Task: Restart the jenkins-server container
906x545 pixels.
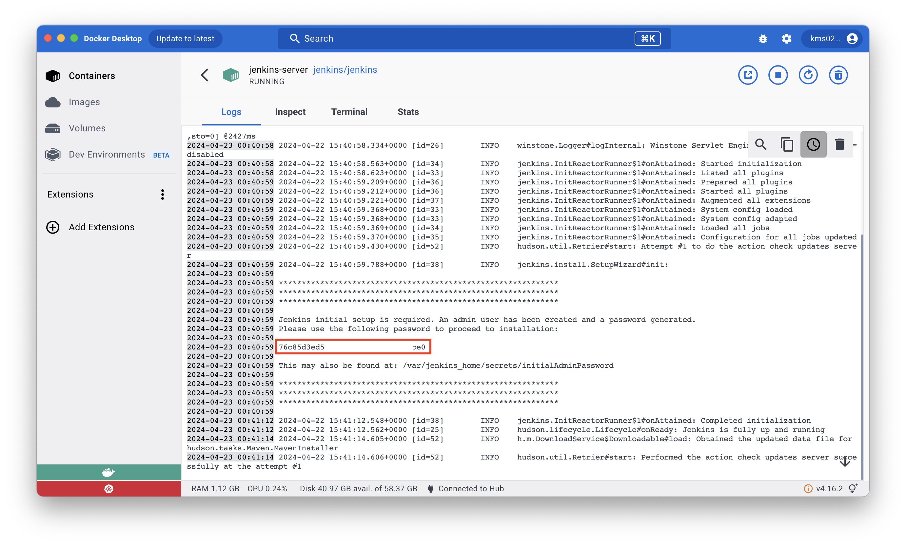Action: (808, 75)
